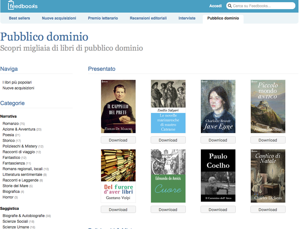This screenshot has width=301, height=229.
Task: Download Piccolo mondo antico
Action: (x=268, y=140)
